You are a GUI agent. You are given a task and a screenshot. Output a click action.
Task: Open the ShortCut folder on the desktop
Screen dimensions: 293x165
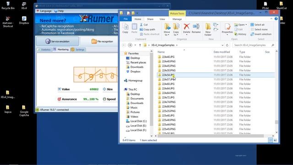click(282, 5)
